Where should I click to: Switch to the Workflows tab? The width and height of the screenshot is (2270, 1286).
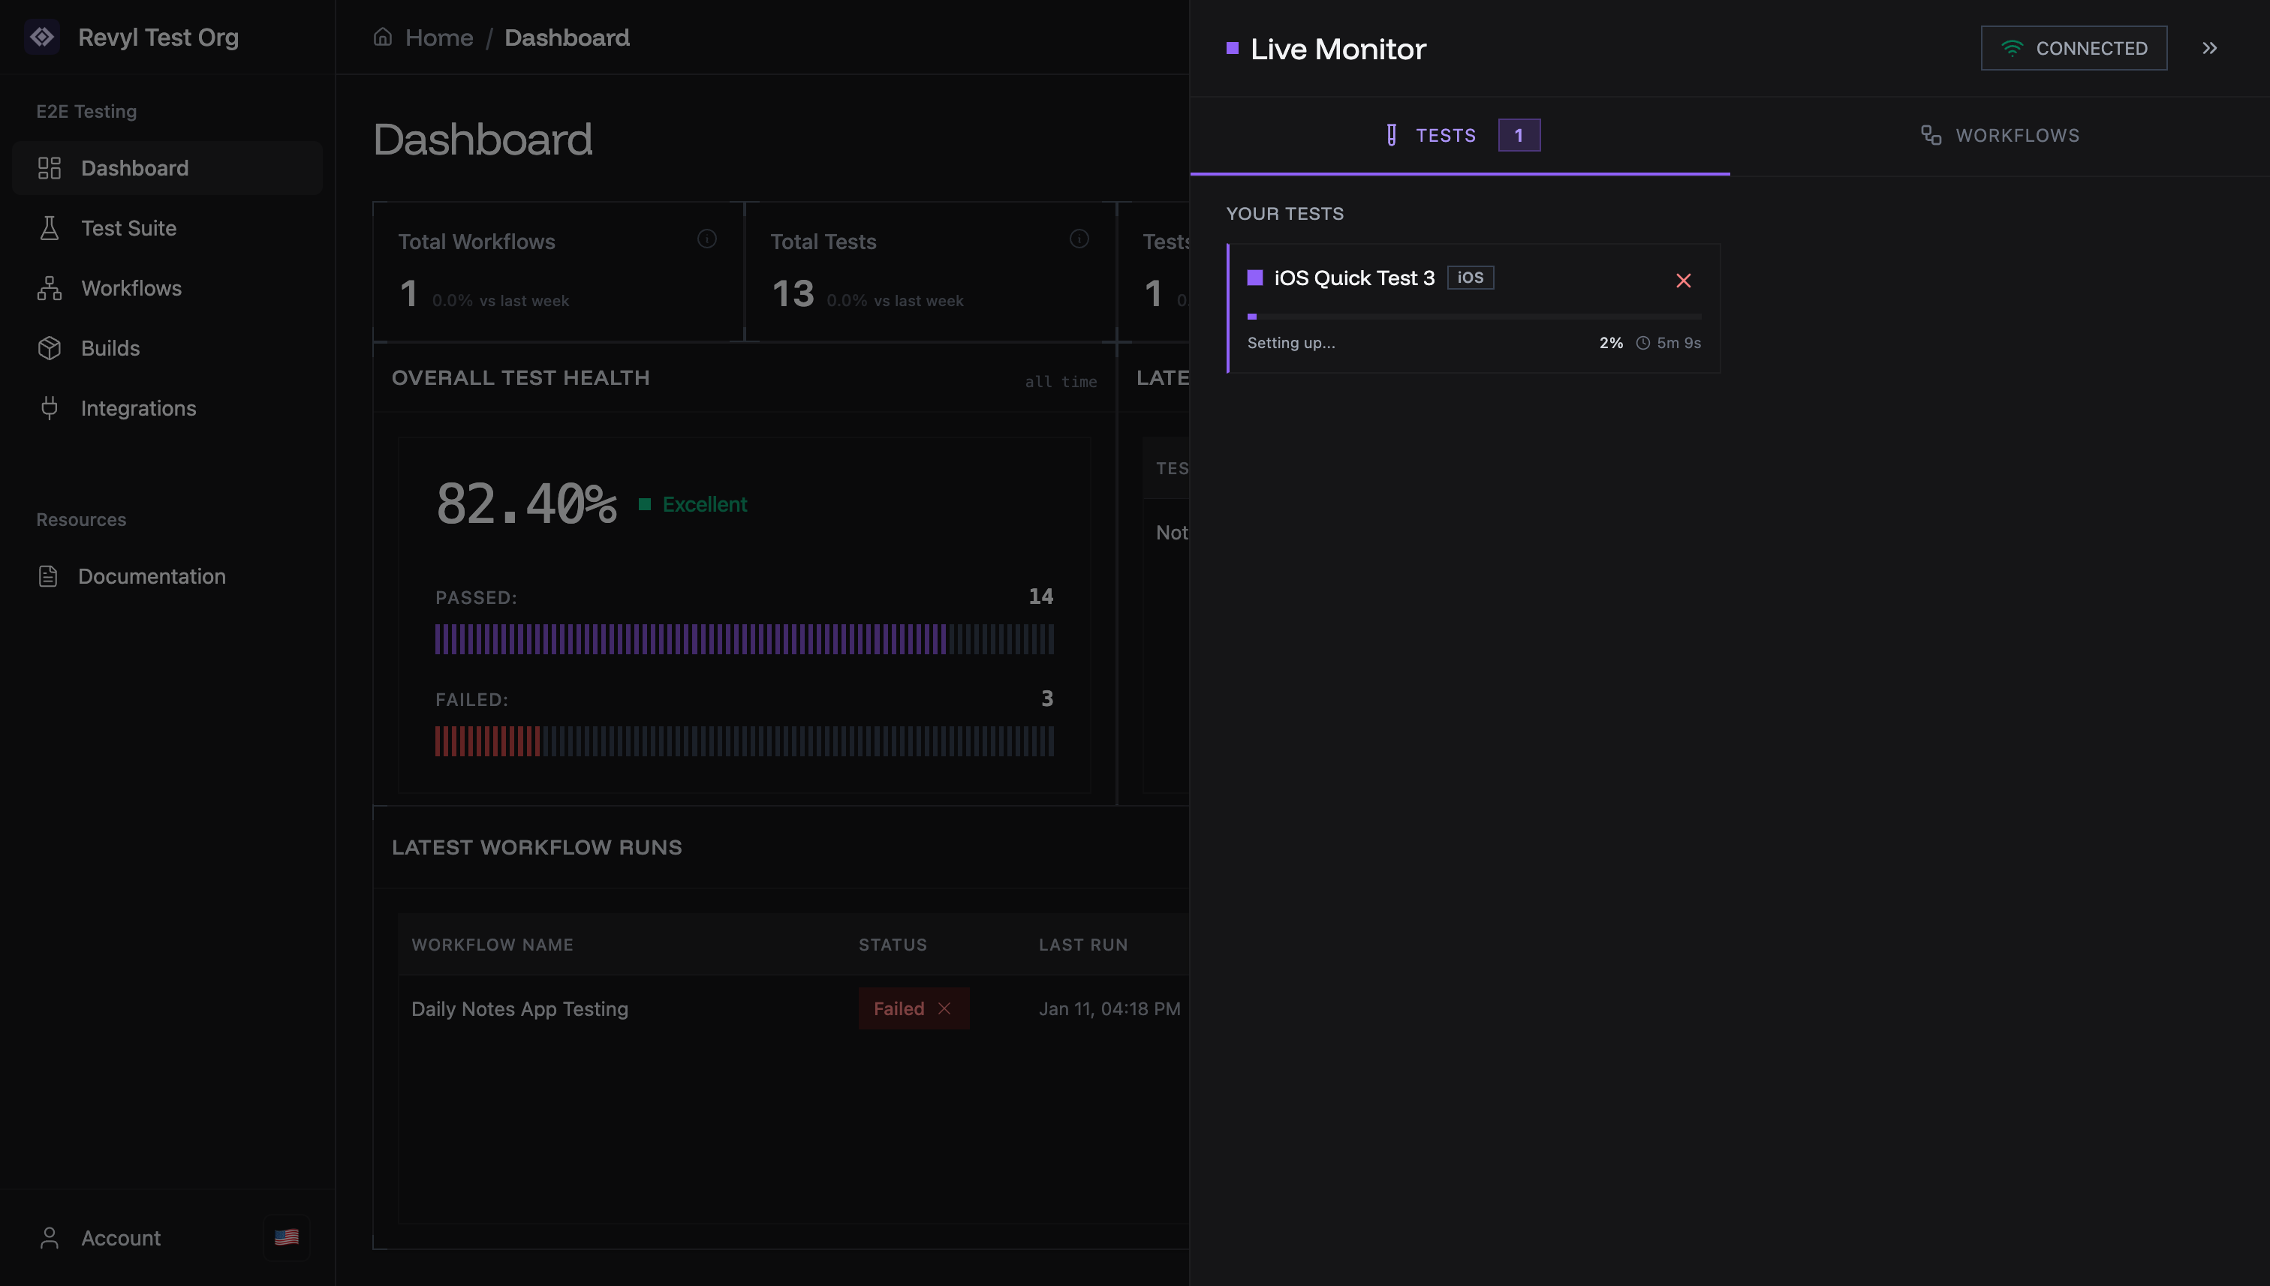coord(2000,135)
